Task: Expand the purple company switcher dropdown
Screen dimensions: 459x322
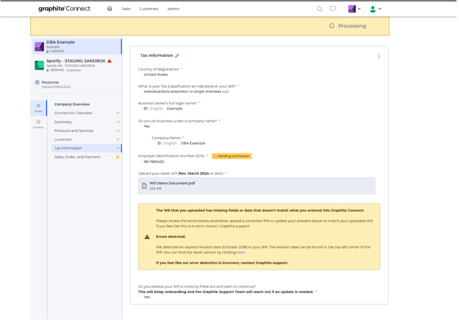Action: coord(354,9)
